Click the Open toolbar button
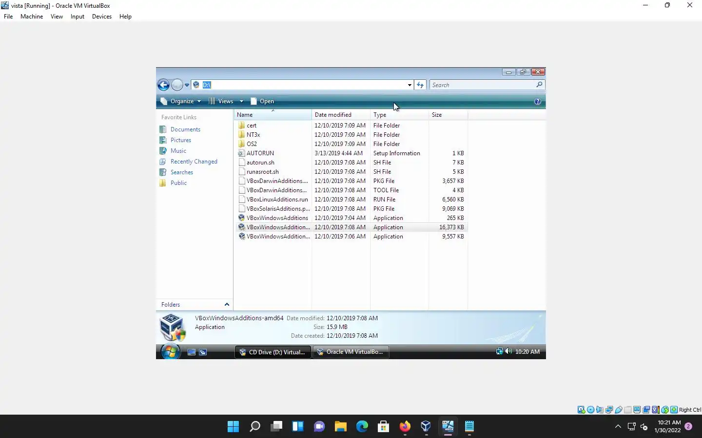This screenshot has width=702, height=438. (x=262, y=101)
